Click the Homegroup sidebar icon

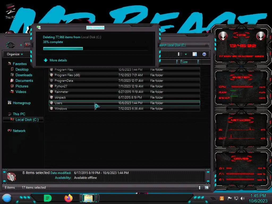10,103
